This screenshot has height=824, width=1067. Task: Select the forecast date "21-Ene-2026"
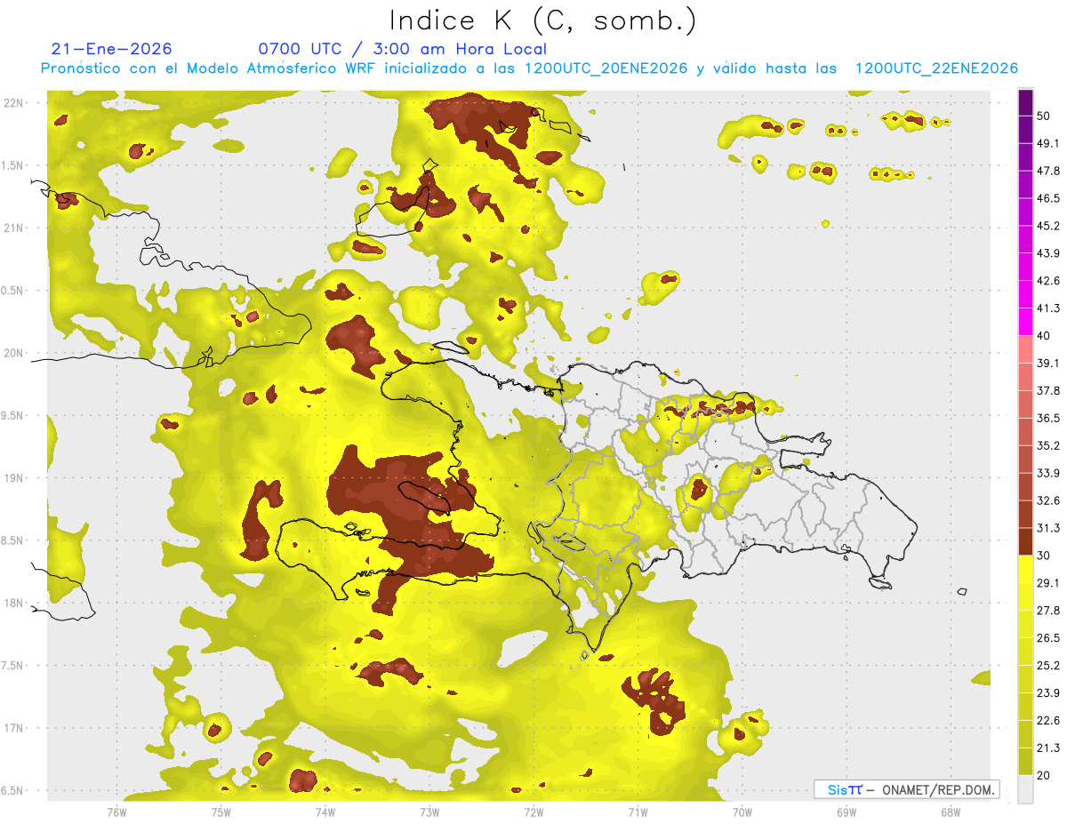click(112, 49)
